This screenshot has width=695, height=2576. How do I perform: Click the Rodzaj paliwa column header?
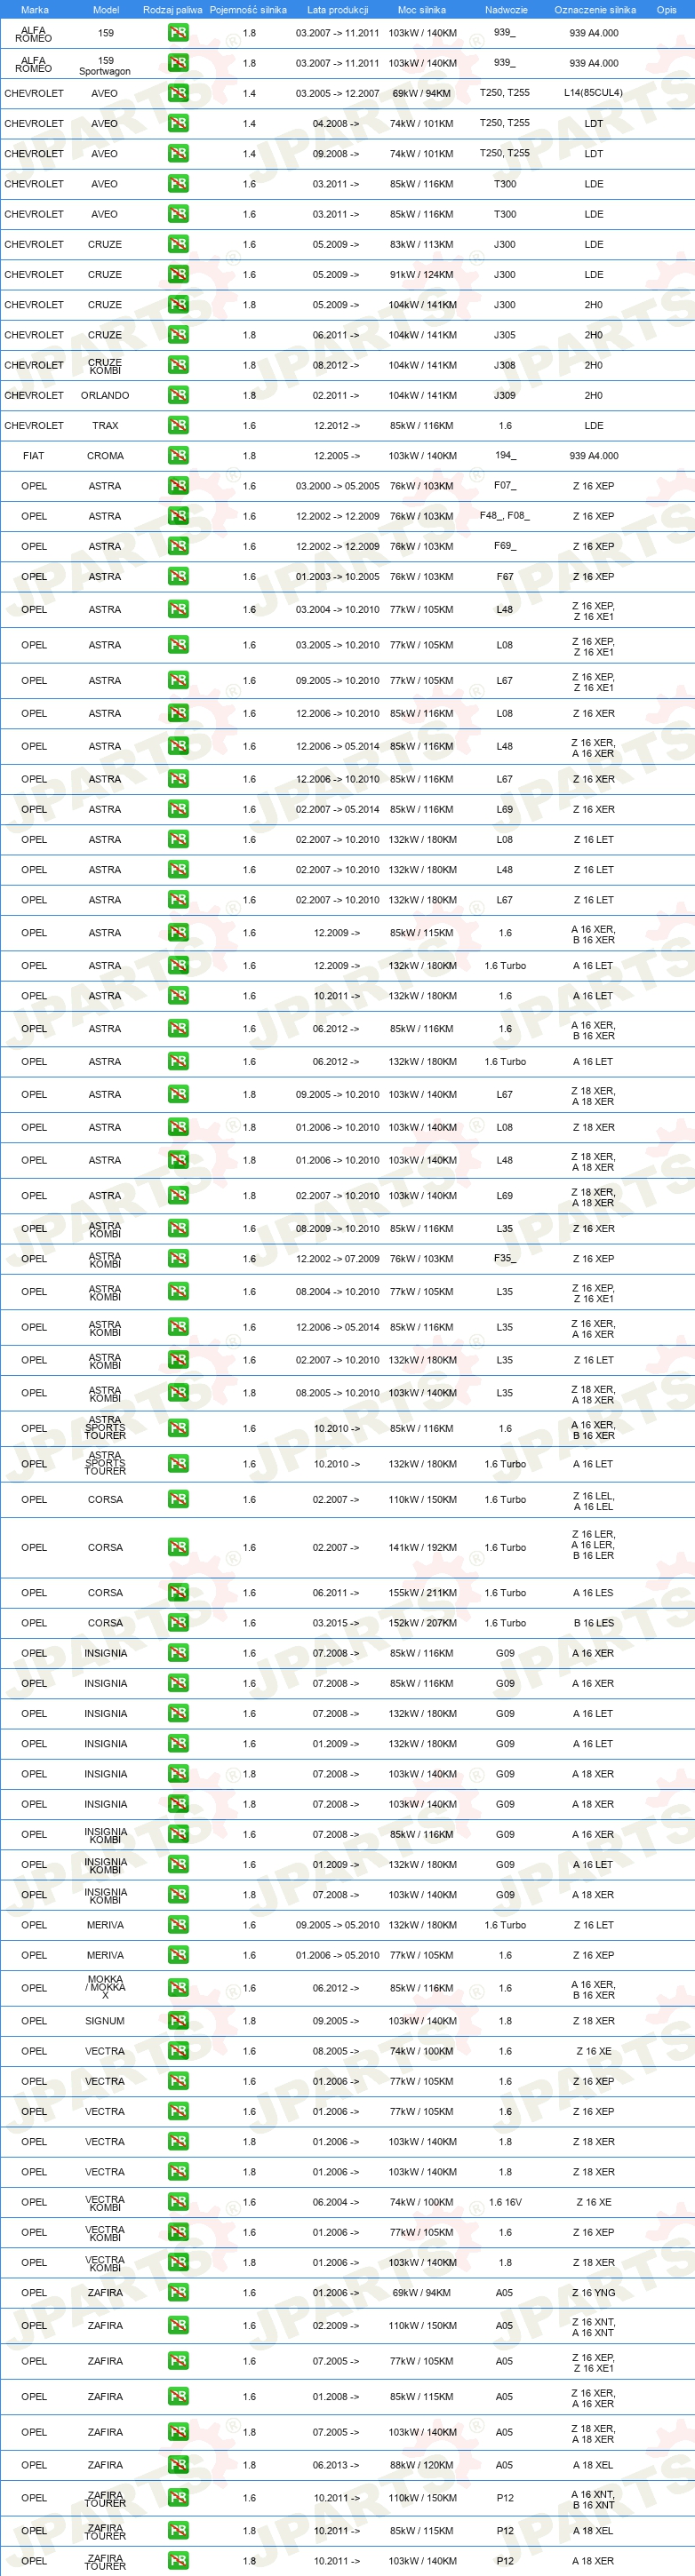click(x=172, y=10)
